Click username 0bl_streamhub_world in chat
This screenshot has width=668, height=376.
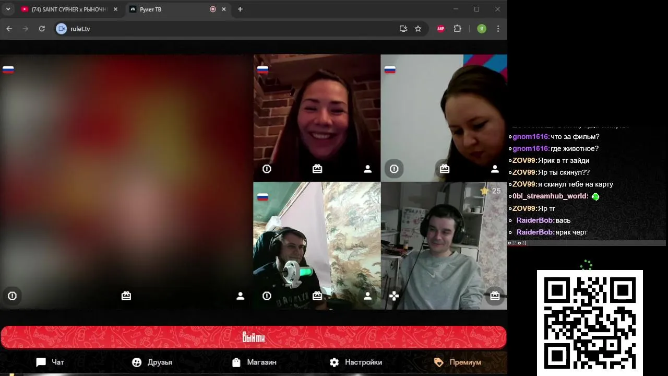[550, 196]
